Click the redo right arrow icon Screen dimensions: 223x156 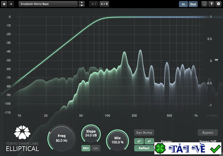click(x=11, y=4)
